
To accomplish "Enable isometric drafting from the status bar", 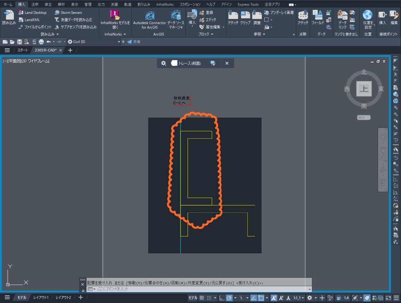I will (241, 297).
